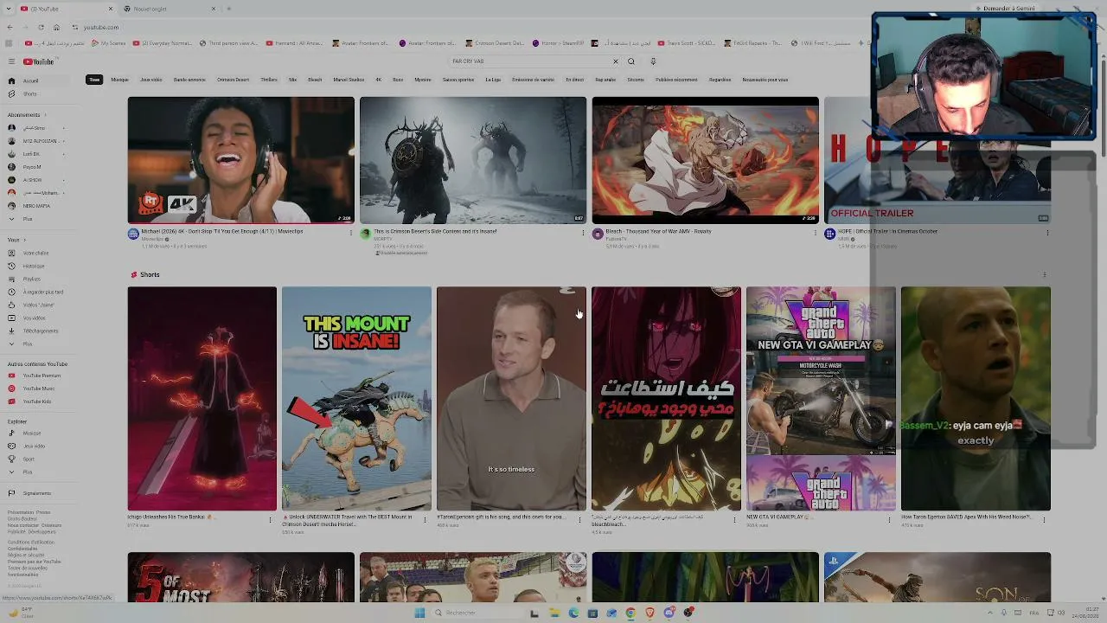This screenshot has width=1107, height=623.
Task: Click the YouTube logo
Action: point(39,61)
